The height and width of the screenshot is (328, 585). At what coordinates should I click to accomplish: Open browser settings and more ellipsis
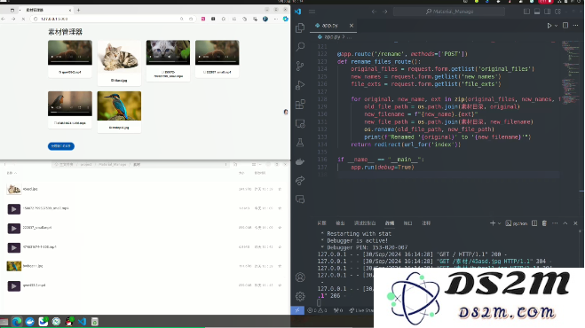(276, 19)
